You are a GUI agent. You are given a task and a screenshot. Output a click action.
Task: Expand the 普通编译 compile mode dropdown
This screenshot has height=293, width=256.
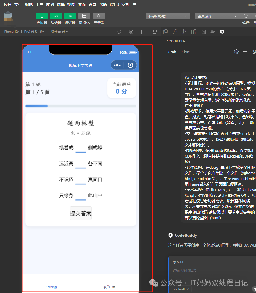[217, 16]
